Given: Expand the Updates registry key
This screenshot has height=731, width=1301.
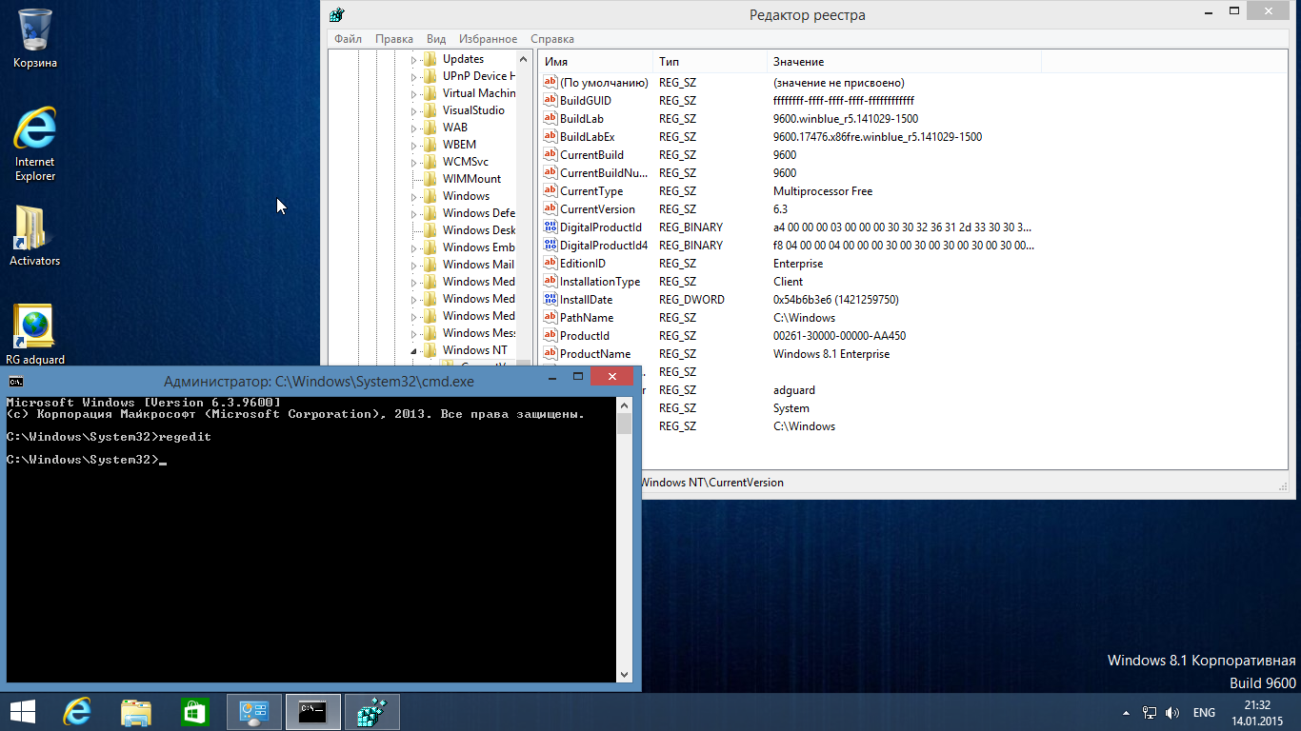Looking at the screenshot, I should pos(414,60).
